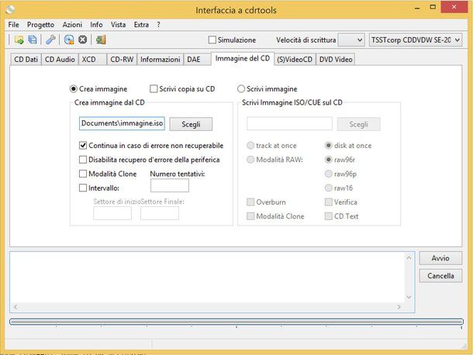This screenshot has width=473, height=355.
Task: Switch to the CD Dati tab
Action: tap(26, 60)
